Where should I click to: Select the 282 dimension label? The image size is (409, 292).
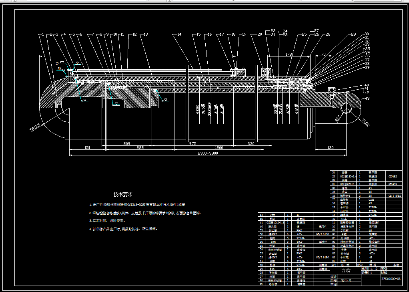[140, 147]
